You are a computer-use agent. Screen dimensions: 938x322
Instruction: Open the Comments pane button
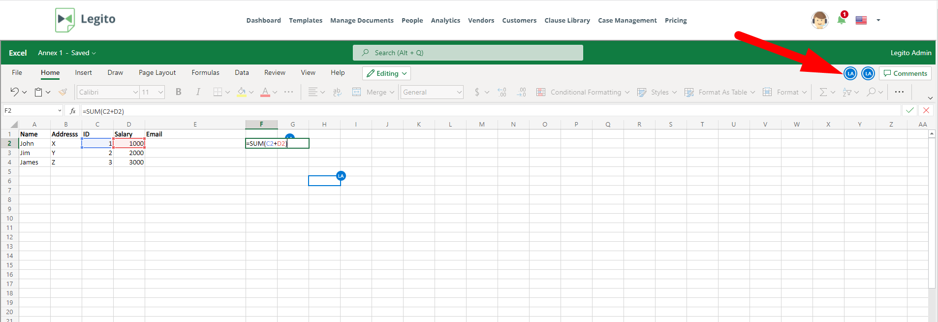tap(905, 73)
